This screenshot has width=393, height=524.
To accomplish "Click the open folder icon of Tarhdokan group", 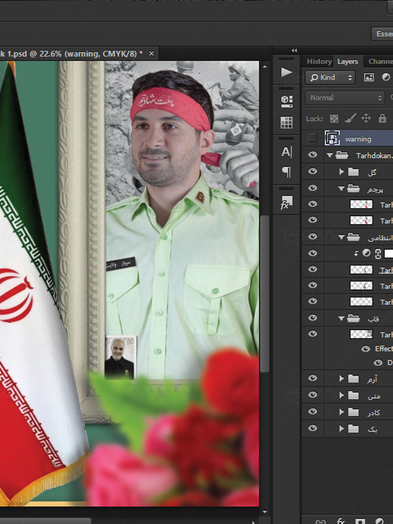I will point(342,155).
